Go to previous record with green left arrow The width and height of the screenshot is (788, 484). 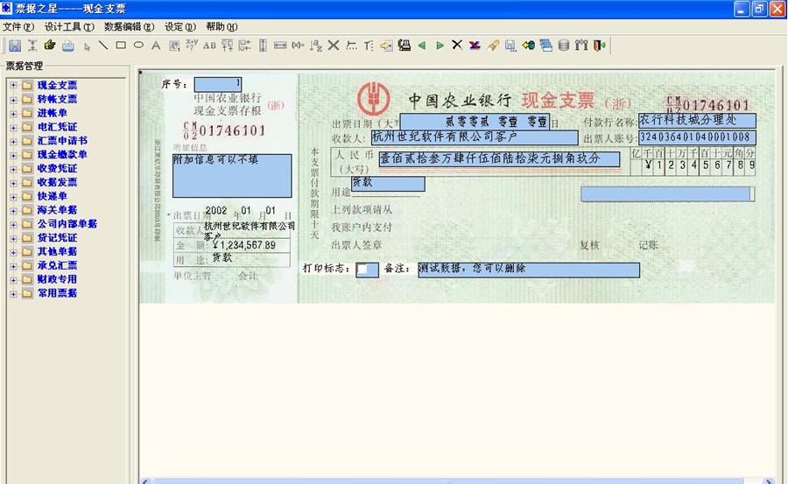point(422,46)
